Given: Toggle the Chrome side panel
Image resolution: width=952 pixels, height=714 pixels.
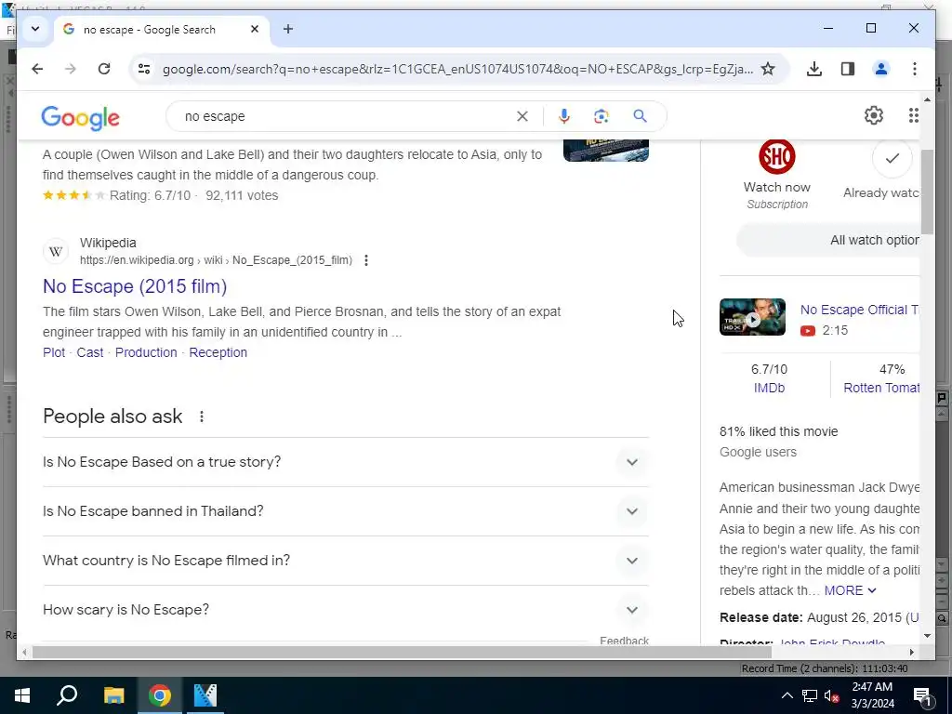Looking at the screenshot, I should tap(848, 69).
